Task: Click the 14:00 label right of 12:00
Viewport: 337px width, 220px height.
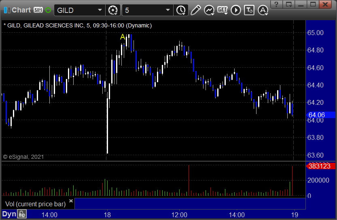Action: [x=237, y=215]
